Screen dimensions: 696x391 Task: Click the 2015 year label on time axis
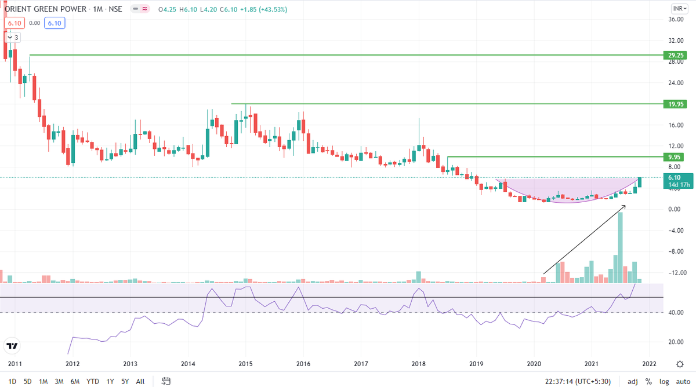(245, 364)
